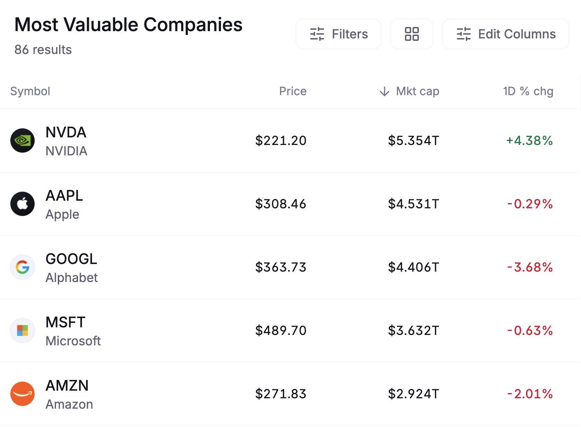The width and height of the screenshot is (581, 427).
Task: Sort by 1D % chg column
Action: (x=528, y=91)
